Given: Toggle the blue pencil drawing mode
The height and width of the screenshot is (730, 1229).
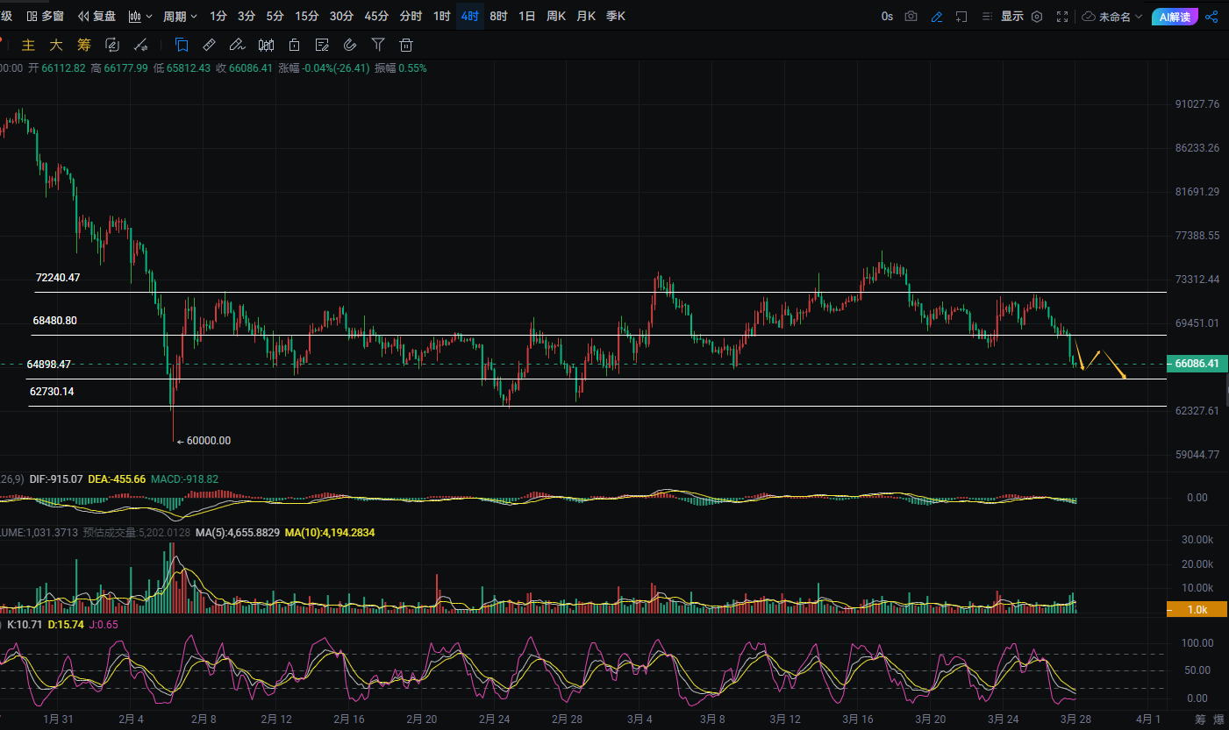Looking at the screenshot, I should point(937,17).
